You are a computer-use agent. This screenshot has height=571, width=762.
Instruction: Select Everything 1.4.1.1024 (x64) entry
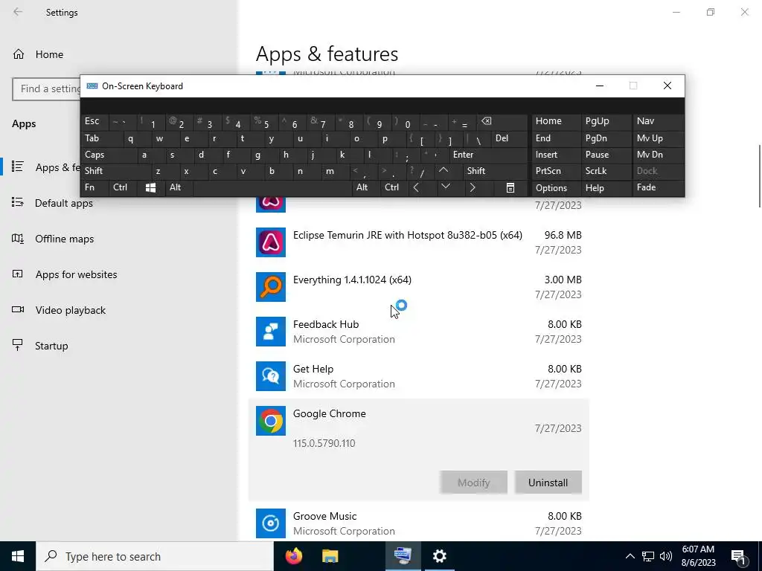tap(418, 287)
